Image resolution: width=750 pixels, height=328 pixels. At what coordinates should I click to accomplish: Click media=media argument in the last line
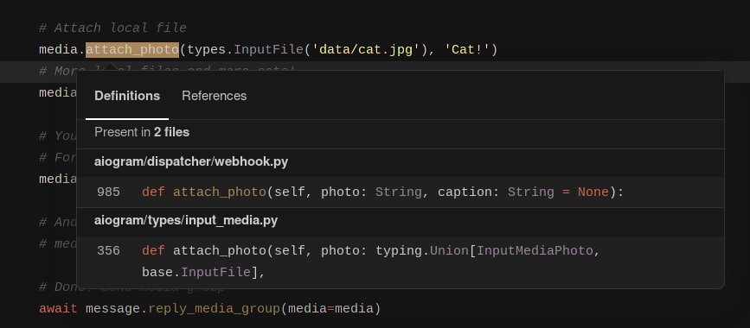(330, 309)
